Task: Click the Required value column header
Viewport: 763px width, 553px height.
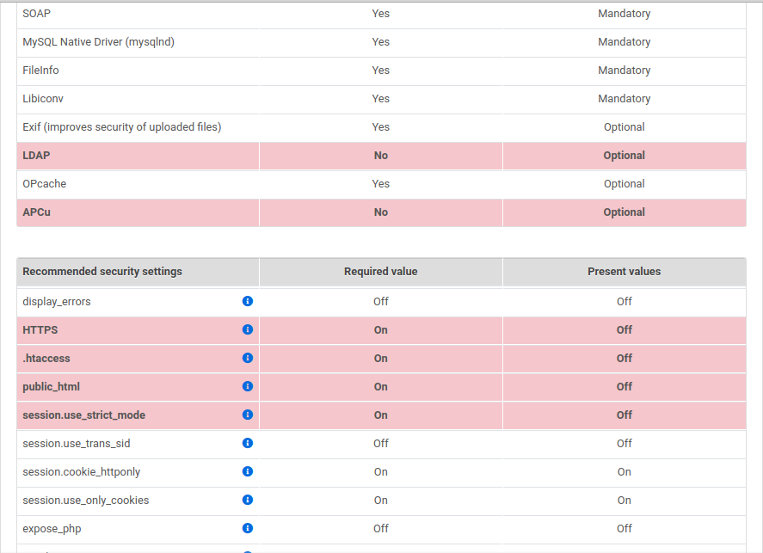Action: click(380, 272)
